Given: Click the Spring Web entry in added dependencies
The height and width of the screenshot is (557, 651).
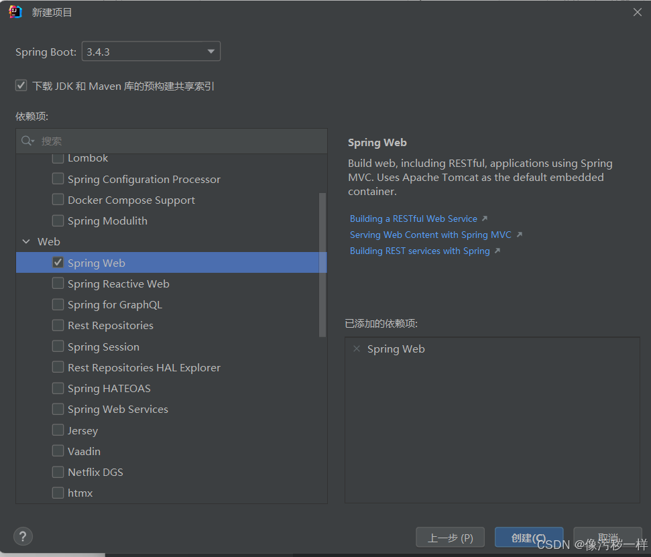Looking at the screenshot, I should pyautogui.click(x=396, y=349).
